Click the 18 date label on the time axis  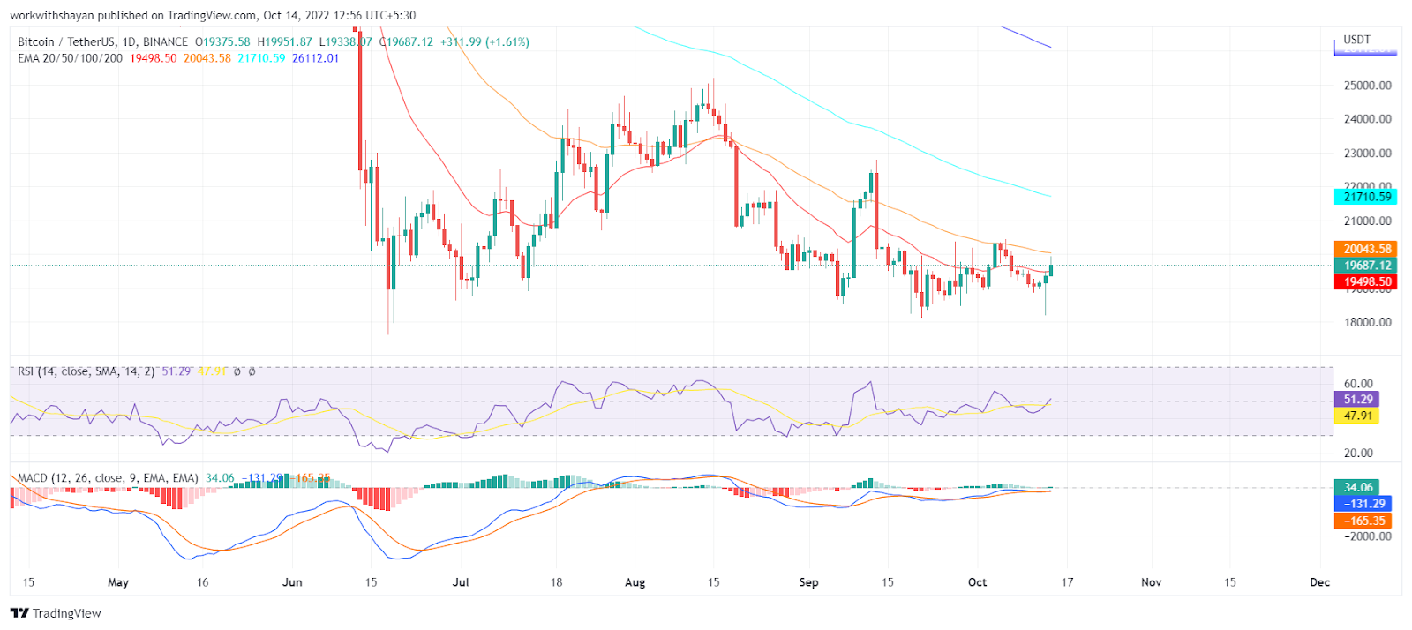tap(557, 582)
